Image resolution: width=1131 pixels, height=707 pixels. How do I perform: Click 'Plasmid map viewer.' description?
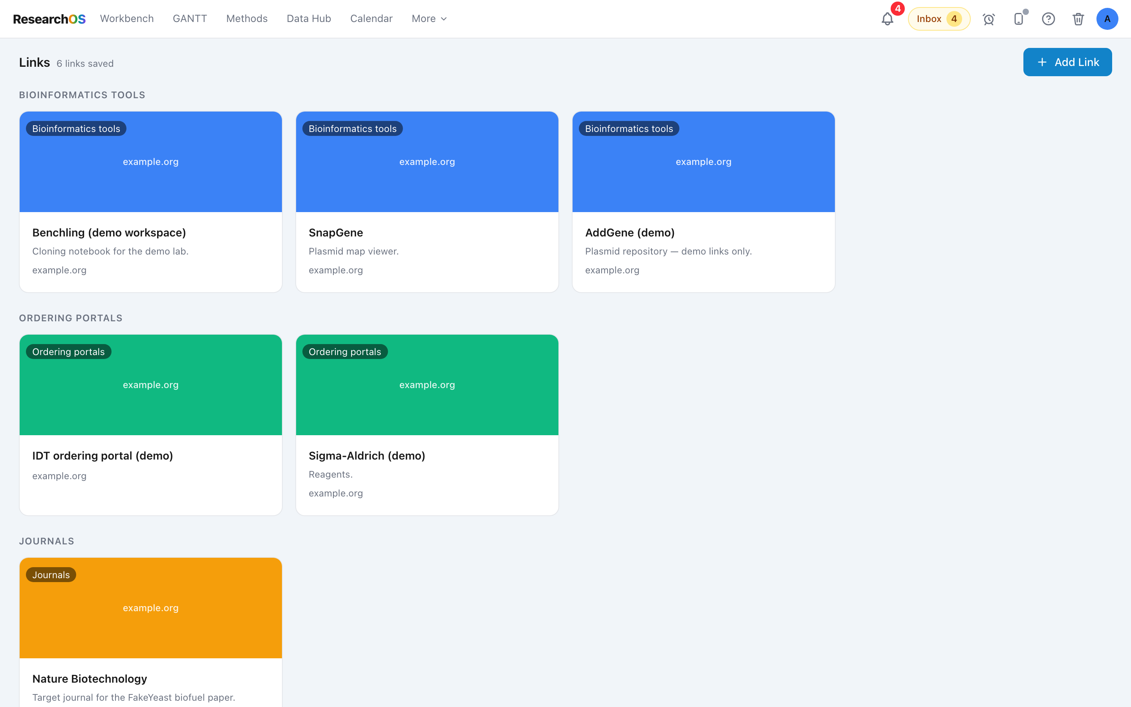click(353, 251)
